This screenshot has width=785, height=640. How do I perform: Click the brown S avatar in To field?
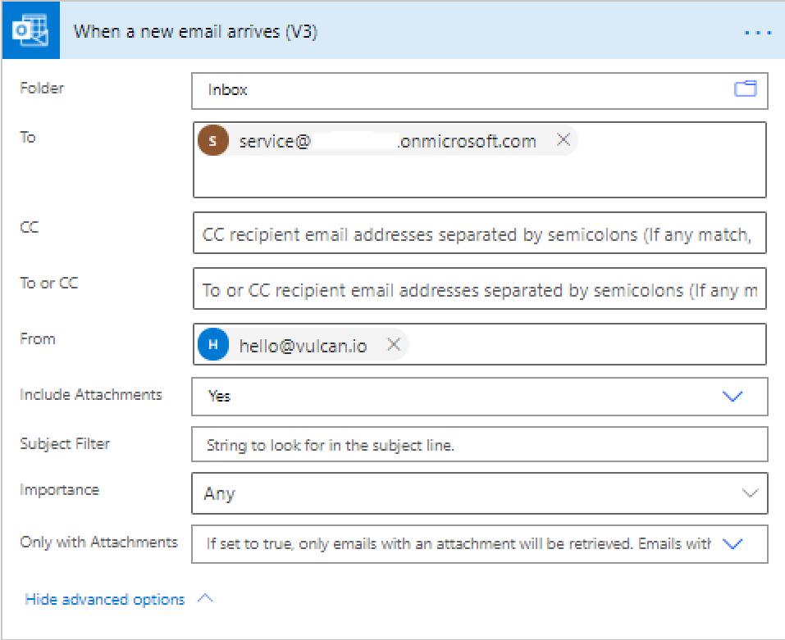(x=213, y=141)
